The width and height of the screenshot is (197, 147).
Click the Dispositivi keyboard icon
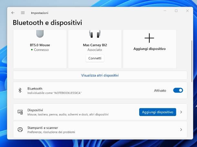point(20,112)
